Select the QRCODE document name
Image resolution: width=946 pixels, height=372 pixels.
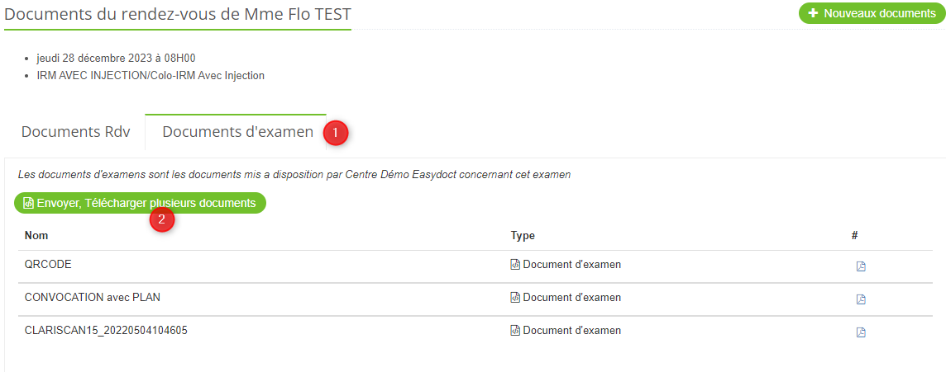(x=48, y=264)
